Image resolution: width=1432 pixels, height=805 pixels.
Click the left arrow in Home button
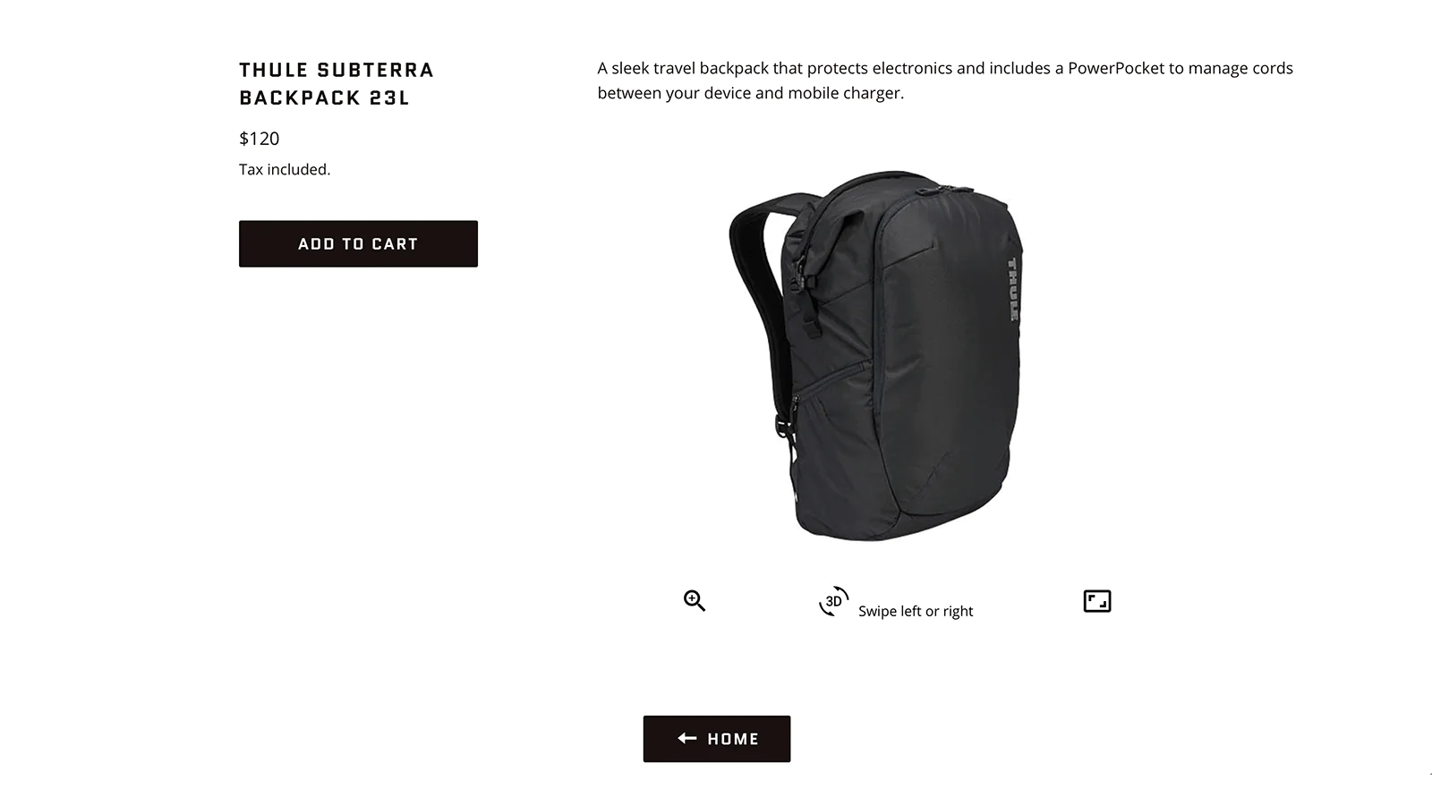pos(687,738)
